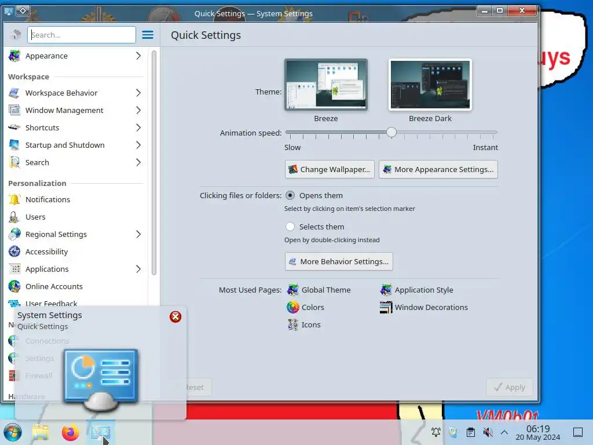Expand the Regional Settings chevron

pyautogui.click(x=138, y=234)
